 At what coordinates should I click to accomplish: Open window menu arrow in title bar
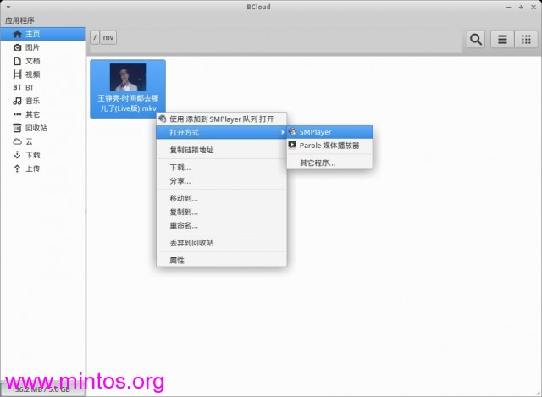pyautogui.click(x=8, y=7)
